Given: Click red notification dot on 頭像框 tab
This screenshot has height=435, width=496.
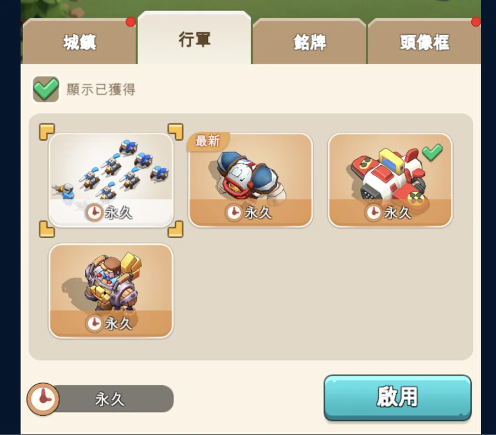Looking at the screenshot, I should coord(476,22).
